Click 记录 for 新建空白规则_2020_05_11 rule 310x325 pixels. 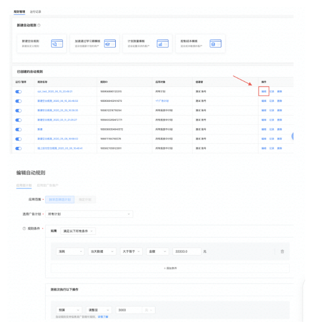coord(272,120)
